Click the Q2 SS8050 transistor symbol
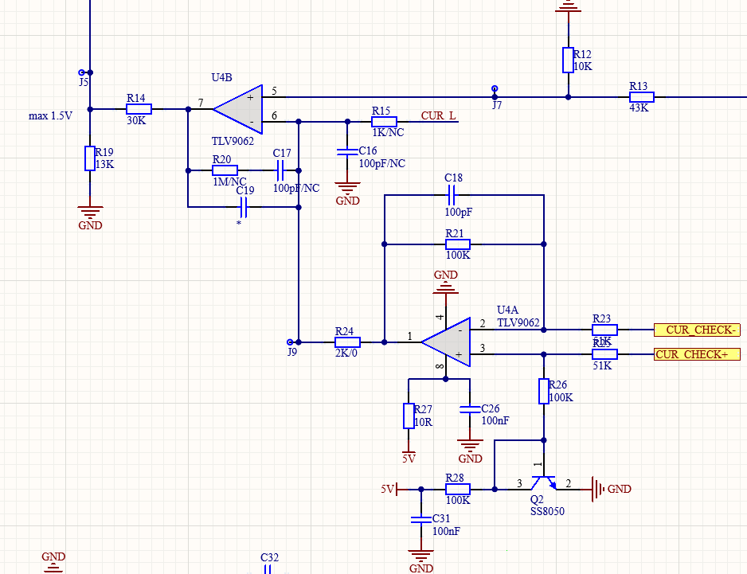 (544, 483)
